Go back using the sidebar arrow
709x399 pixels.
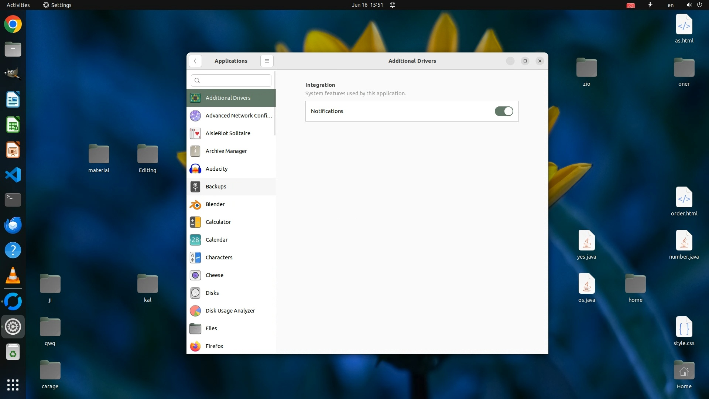point(195,61)
